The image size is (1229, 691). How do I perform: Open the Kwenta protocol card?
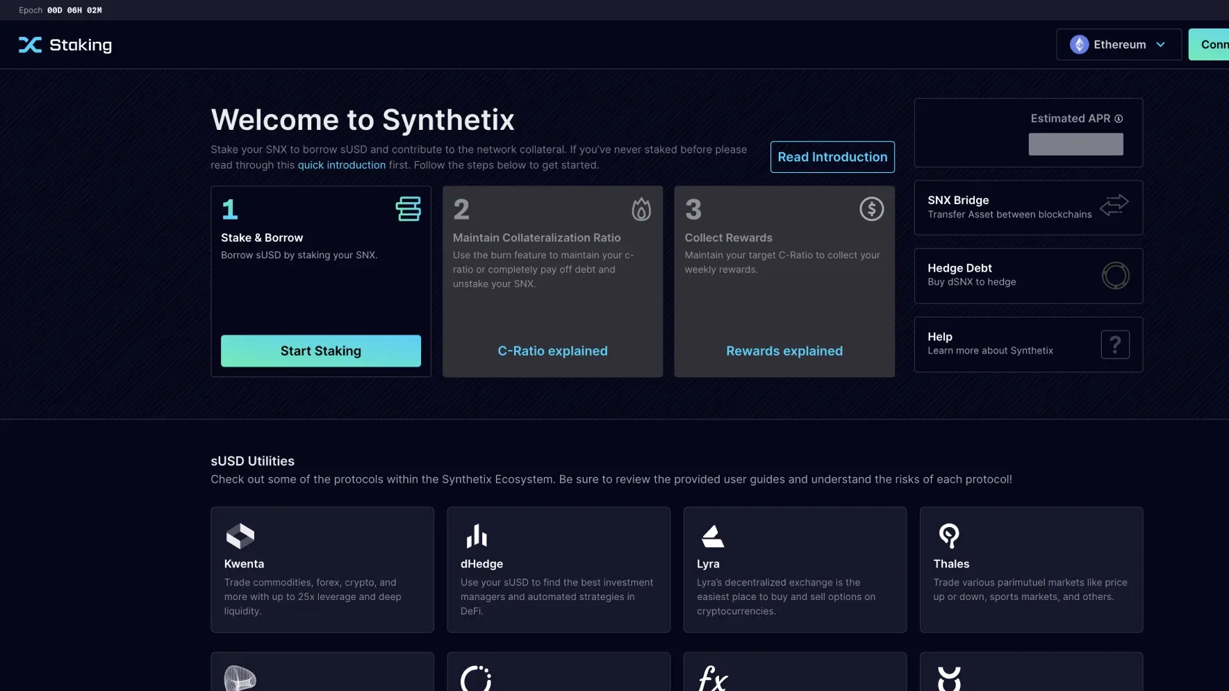(322, 569)
